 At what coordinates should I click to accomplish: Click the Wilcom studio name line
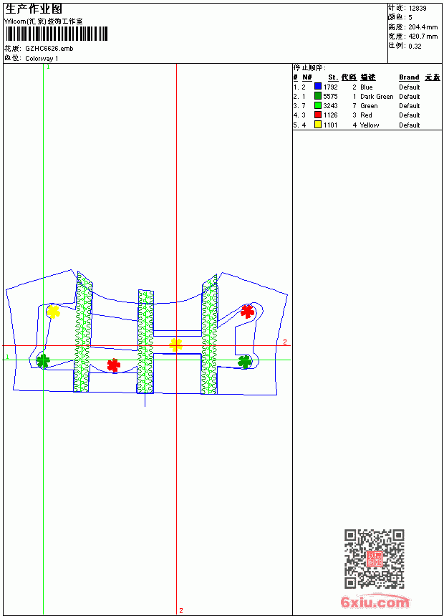tap(44, 21)
